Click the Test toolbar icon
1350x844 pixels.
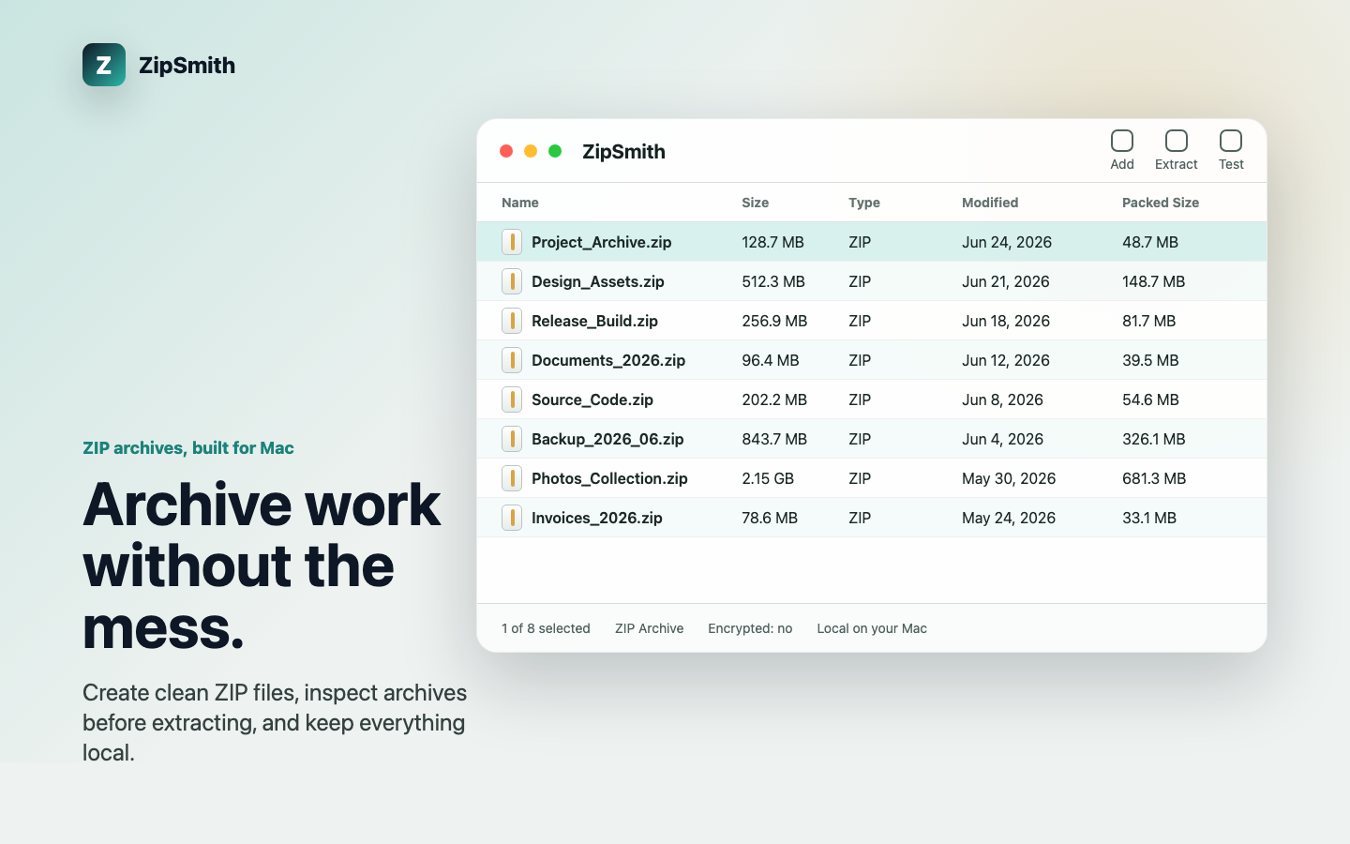point(1231,141)
